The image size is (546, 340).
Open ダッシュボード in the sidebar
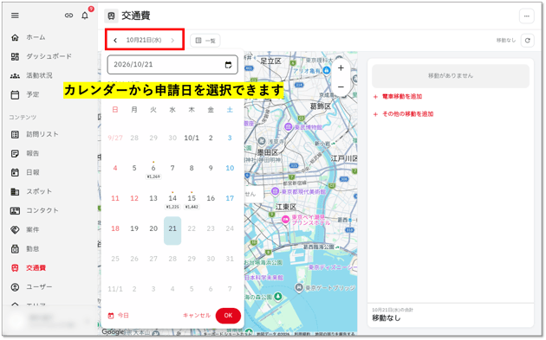tap(49, 56)
